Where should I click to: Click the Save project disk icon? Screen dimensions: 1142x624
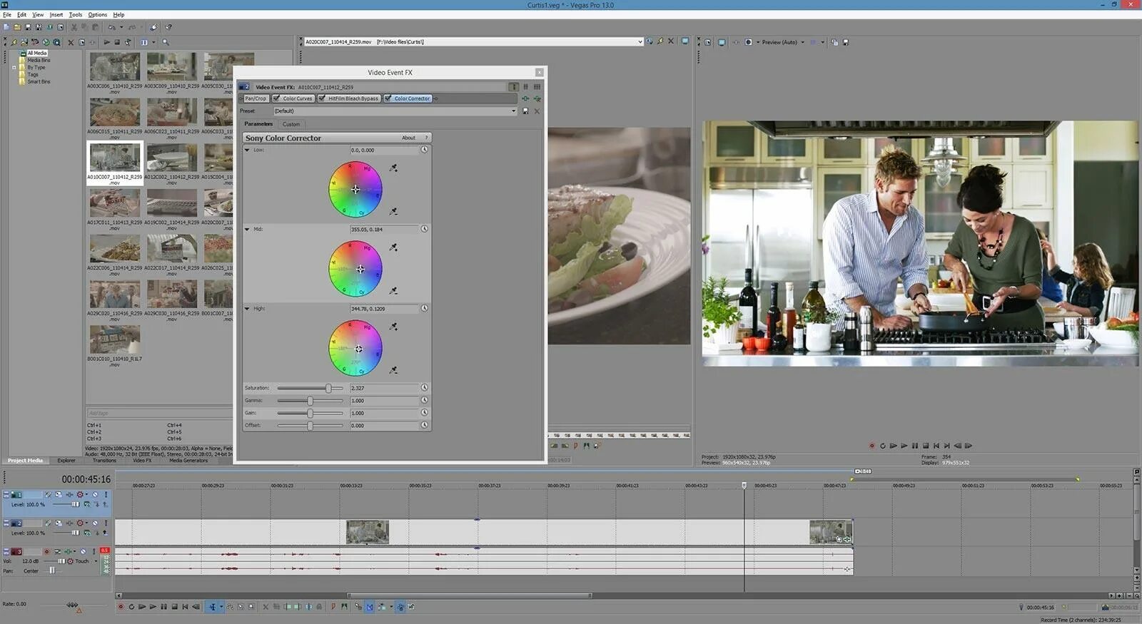coord(29,27)
